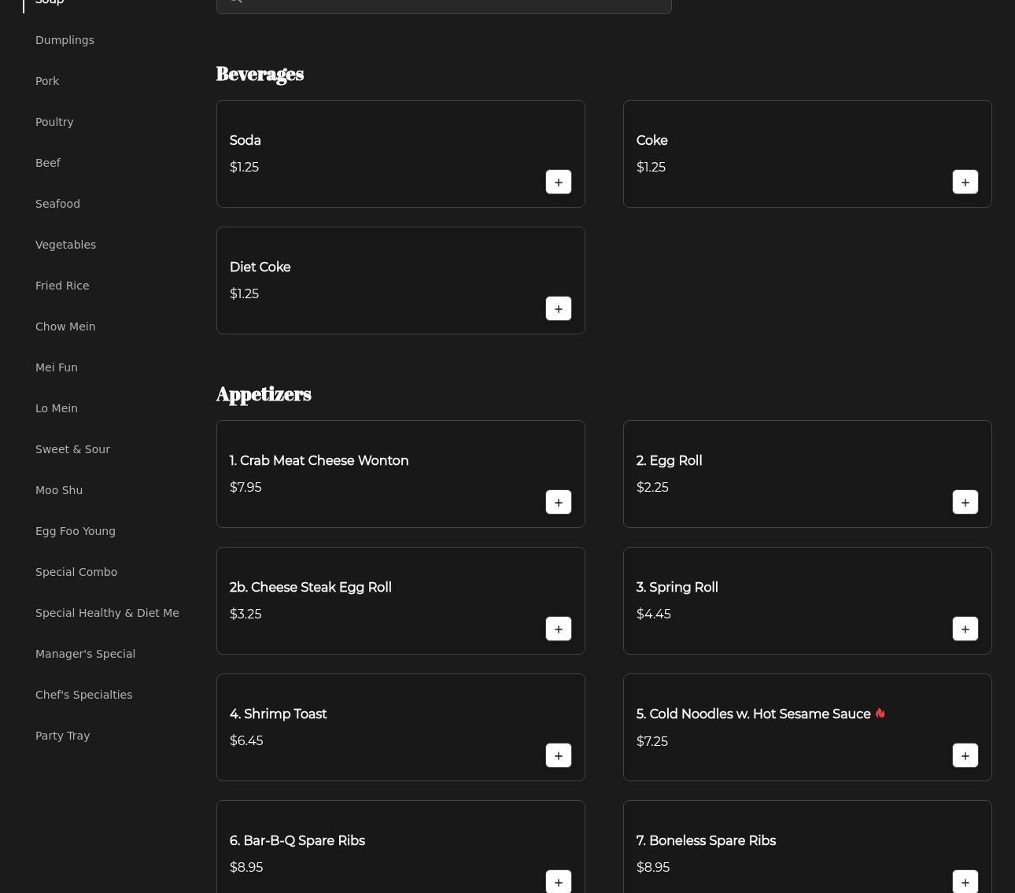Add Shrimp Toast to the order
This screenshot has height=893, width=1015.
[558, 755]
